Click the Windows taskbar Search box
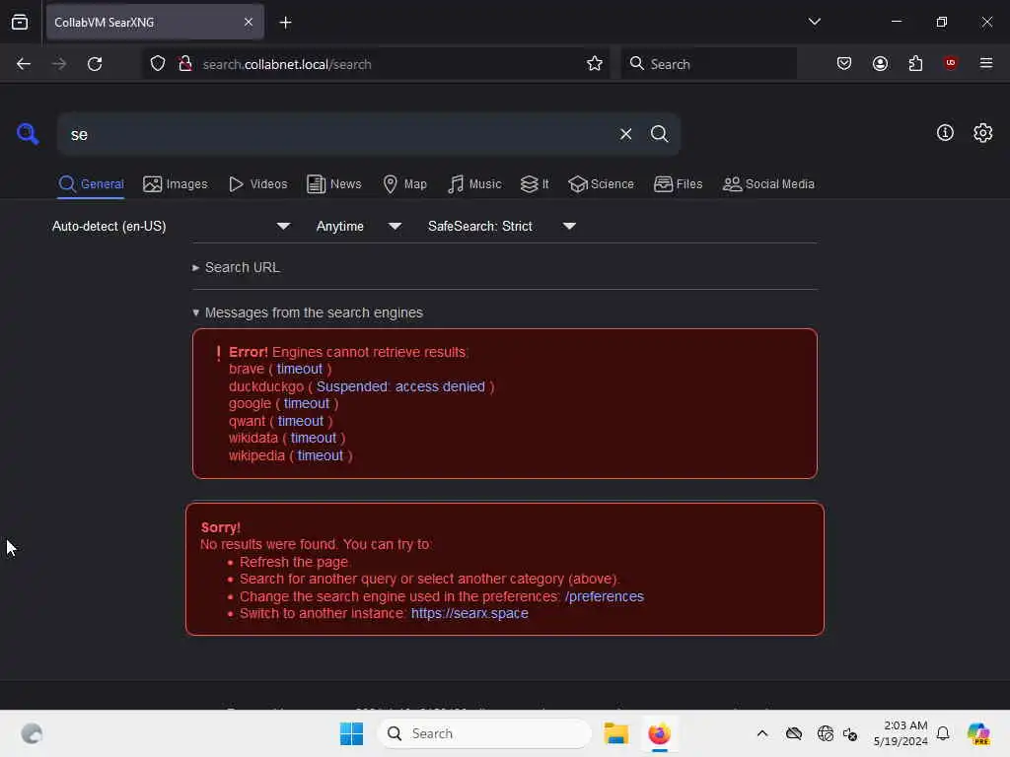The image size is (1010, 757). coord(484,733)
